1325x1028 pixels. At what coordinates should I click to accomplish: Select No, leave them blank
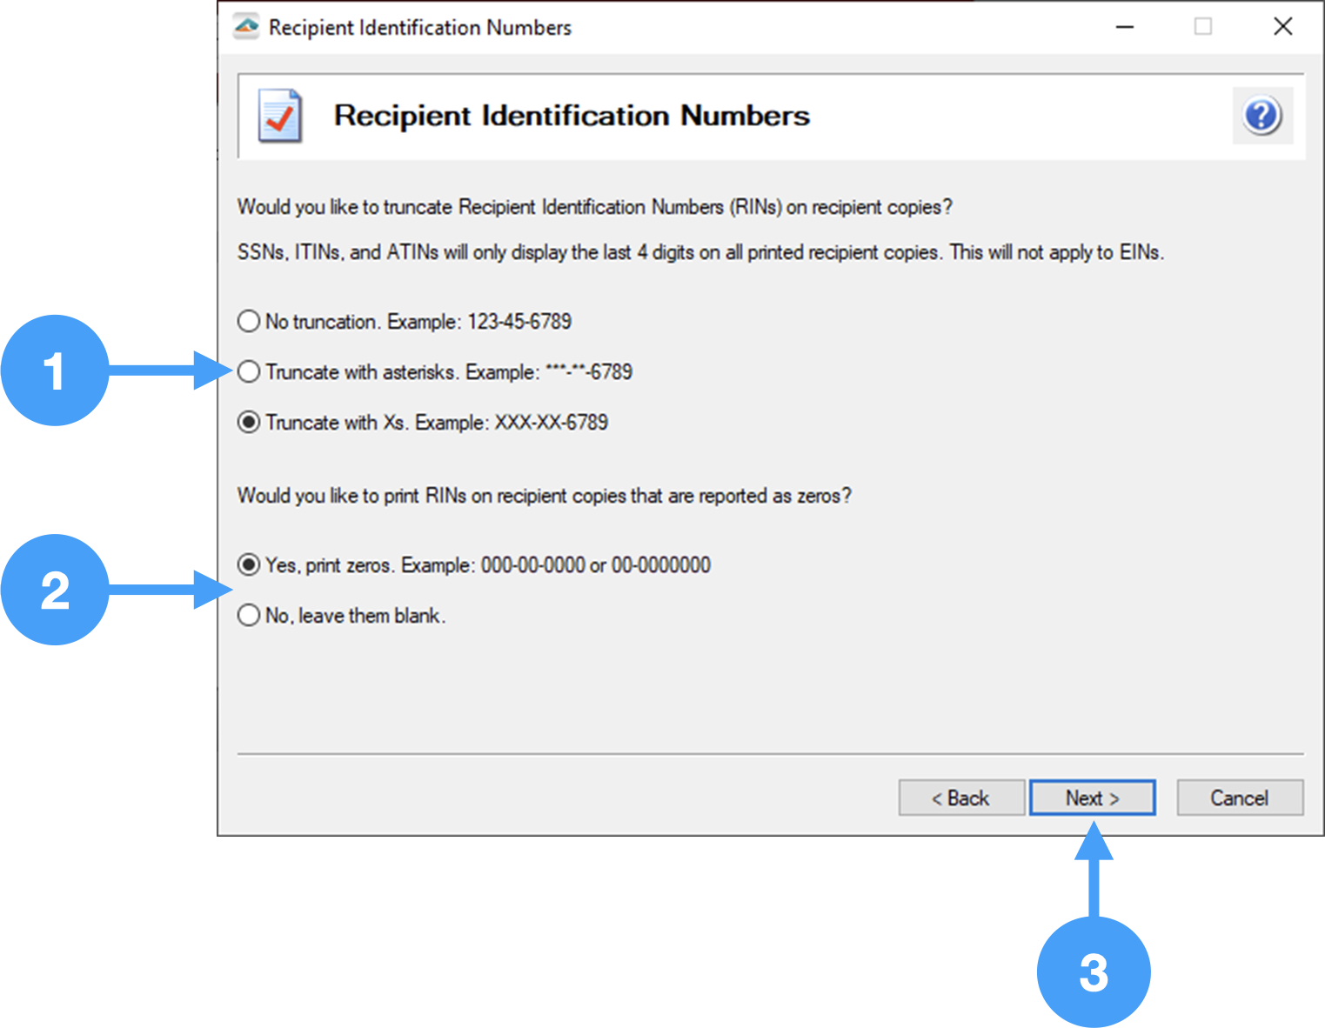(x=249, y=615)
